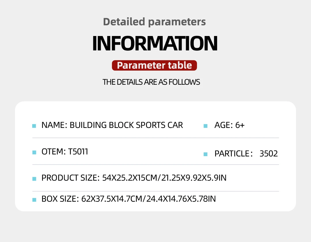Click the blue bullet beside OTEM
311x242 pixels.
[x=34, y=152]
